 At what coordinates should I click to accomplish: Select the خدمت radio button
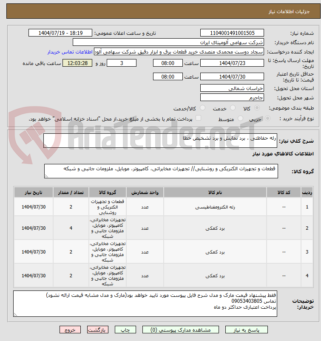233,107
